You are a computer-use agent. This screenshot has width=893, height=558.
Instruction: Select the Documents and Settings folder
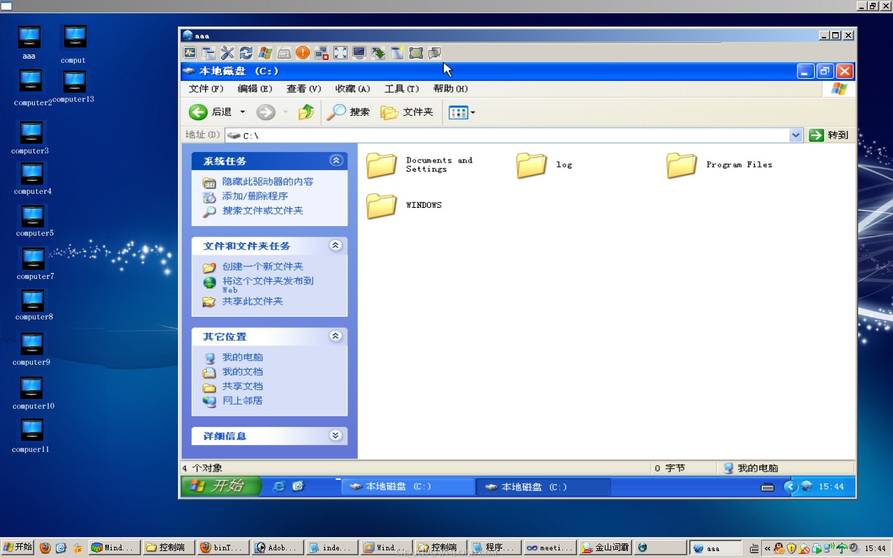click(x=421, y=165)
